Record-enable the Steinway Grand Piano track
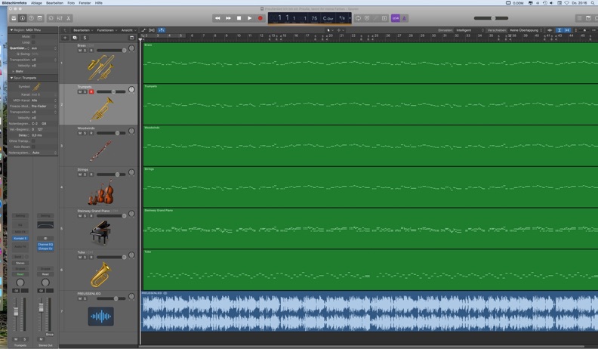Viewport: 598px width, 349px height. [x=91, y=216]
